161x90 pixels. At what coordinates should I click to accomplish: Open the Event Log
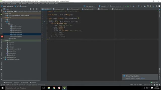(154, 82)
